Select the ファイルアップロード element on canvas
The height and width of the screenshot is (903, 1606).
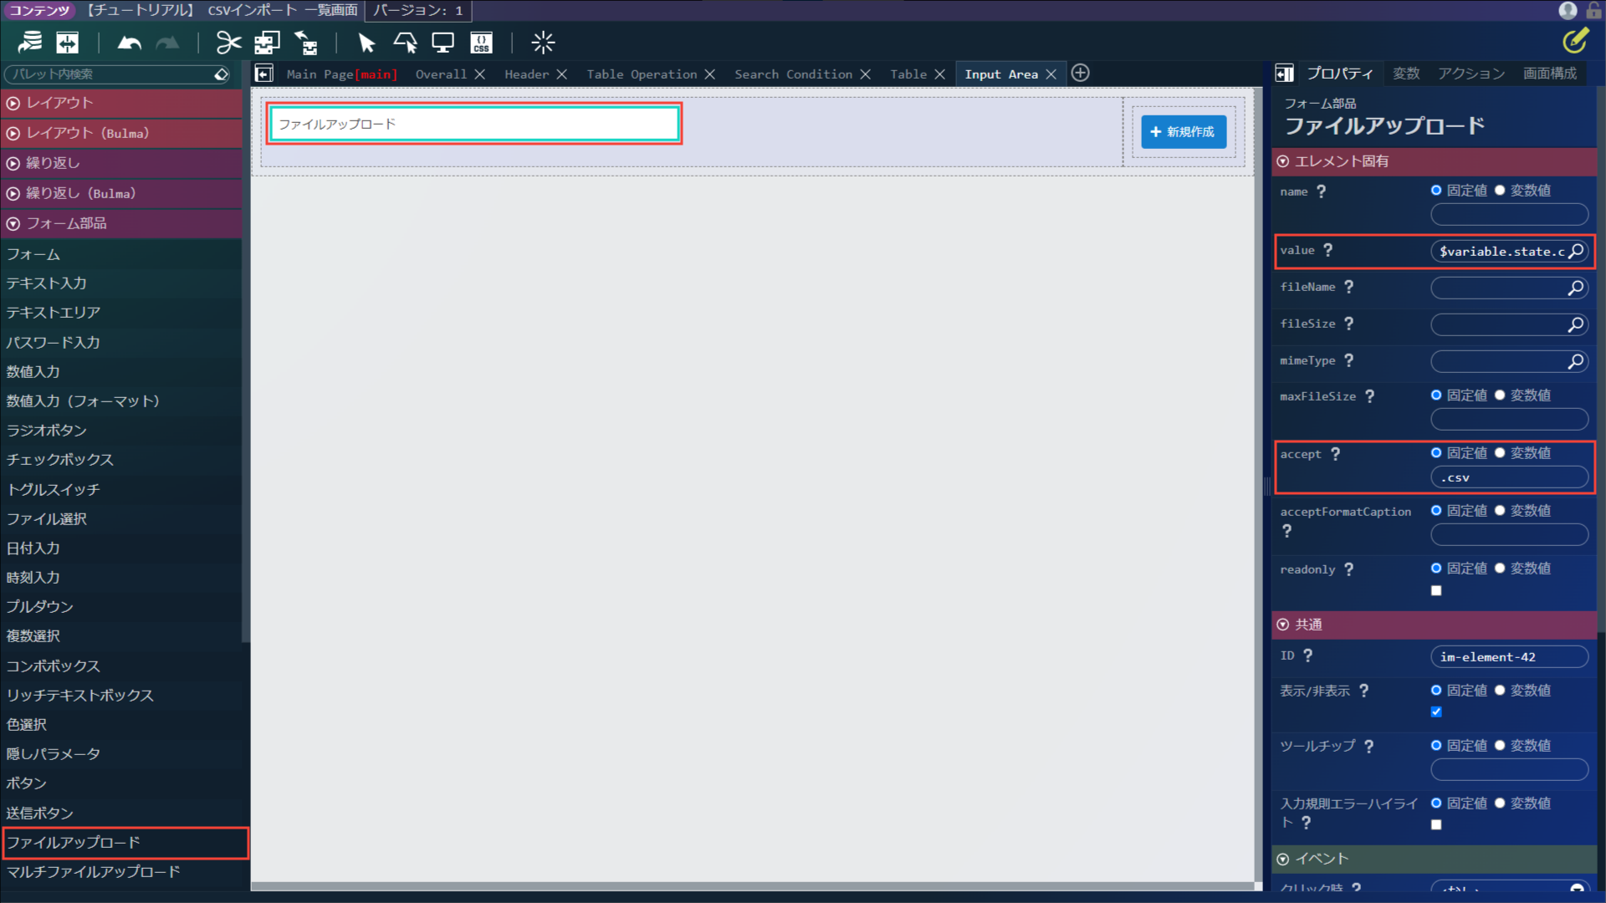pyautogui.click(x=473, y=124)
